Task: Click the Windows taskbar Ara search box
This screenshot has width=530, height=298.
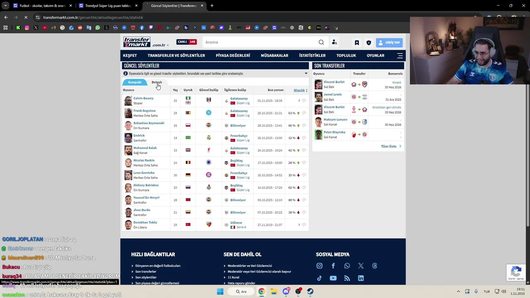Action: (241, 291)
